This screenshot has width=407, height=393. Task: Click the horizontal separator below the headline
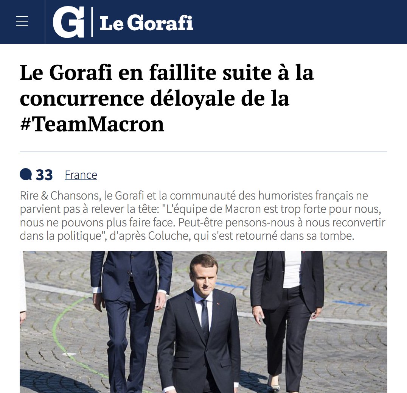pyautogui.click(x=203, y=152)
